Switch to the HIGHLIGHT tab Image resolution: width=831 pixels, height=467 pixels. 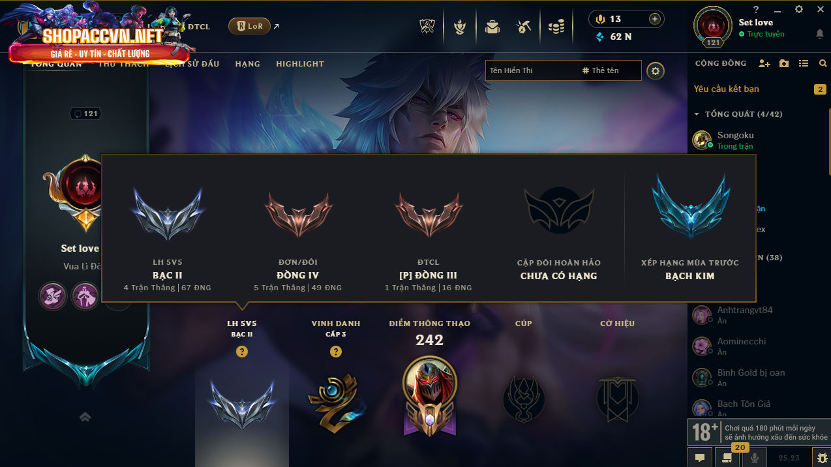300,64
